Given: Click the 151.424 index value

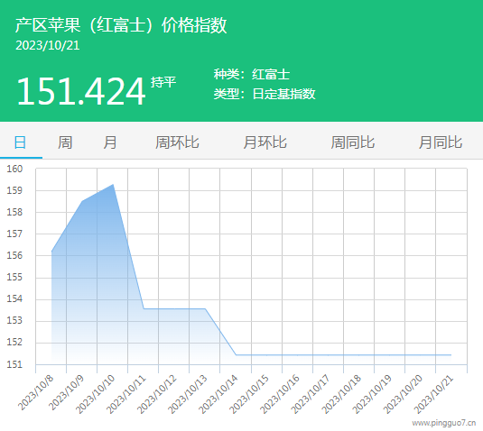Looking at the screenshot, I should point(80,91).
